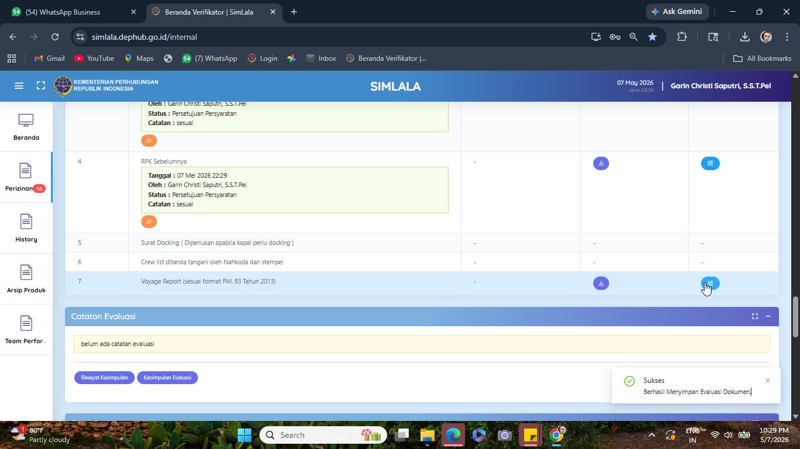Open Team Performance in sidebar

tap(26, 330)
